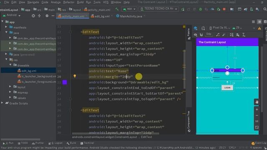This screenshot has height=150, width=267.
Task: Expand the manifests folder
Action: click(x=6, y=27)
